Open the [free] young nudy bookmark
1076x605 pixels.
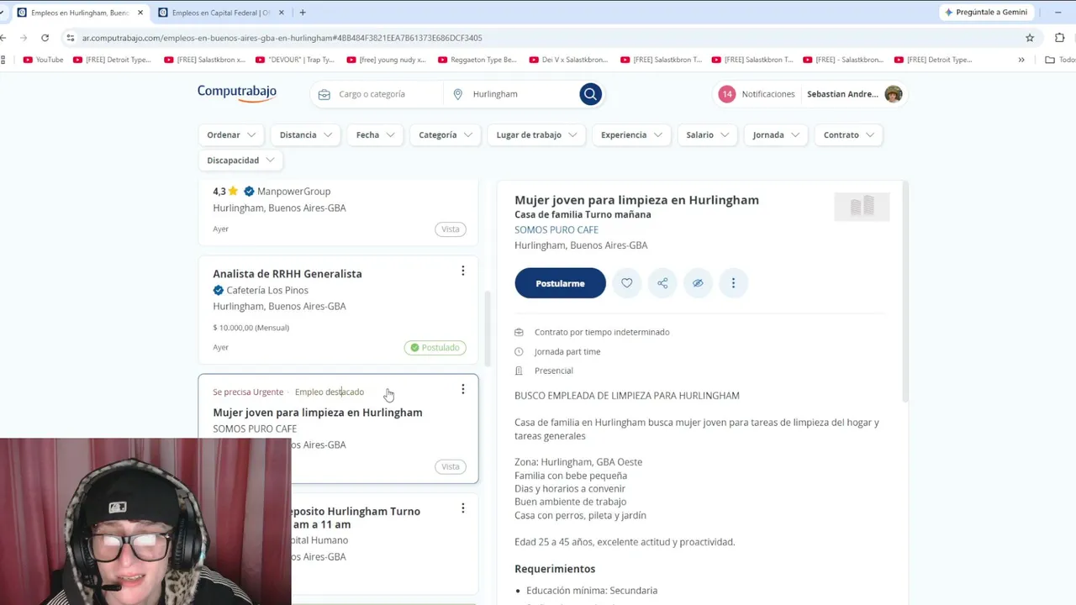[x=386, y=60]
